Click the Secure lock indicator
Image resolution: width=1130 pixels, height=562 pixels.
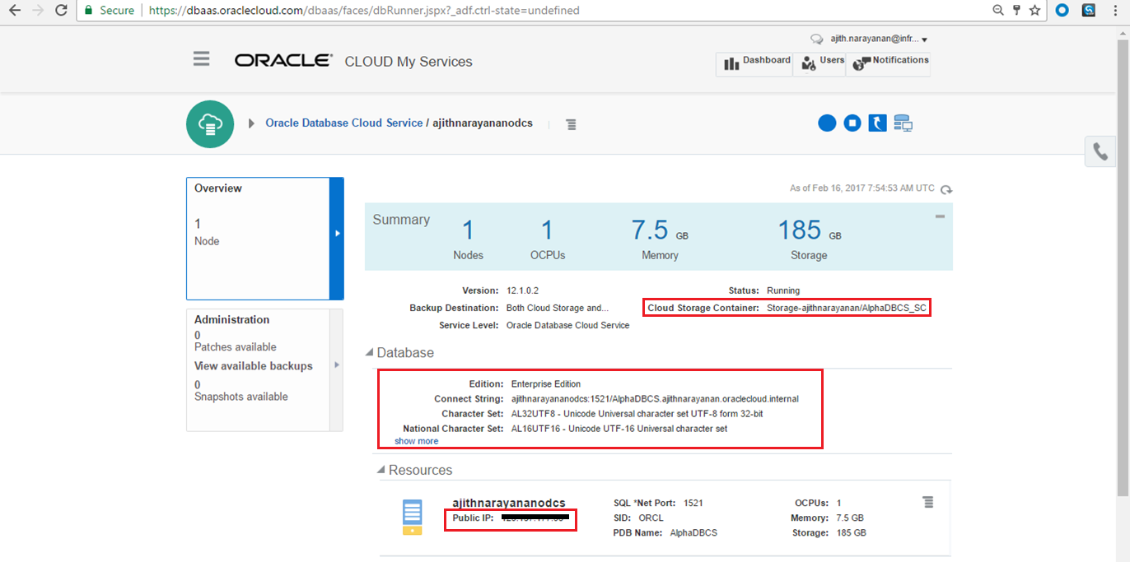tap(110, 11)
